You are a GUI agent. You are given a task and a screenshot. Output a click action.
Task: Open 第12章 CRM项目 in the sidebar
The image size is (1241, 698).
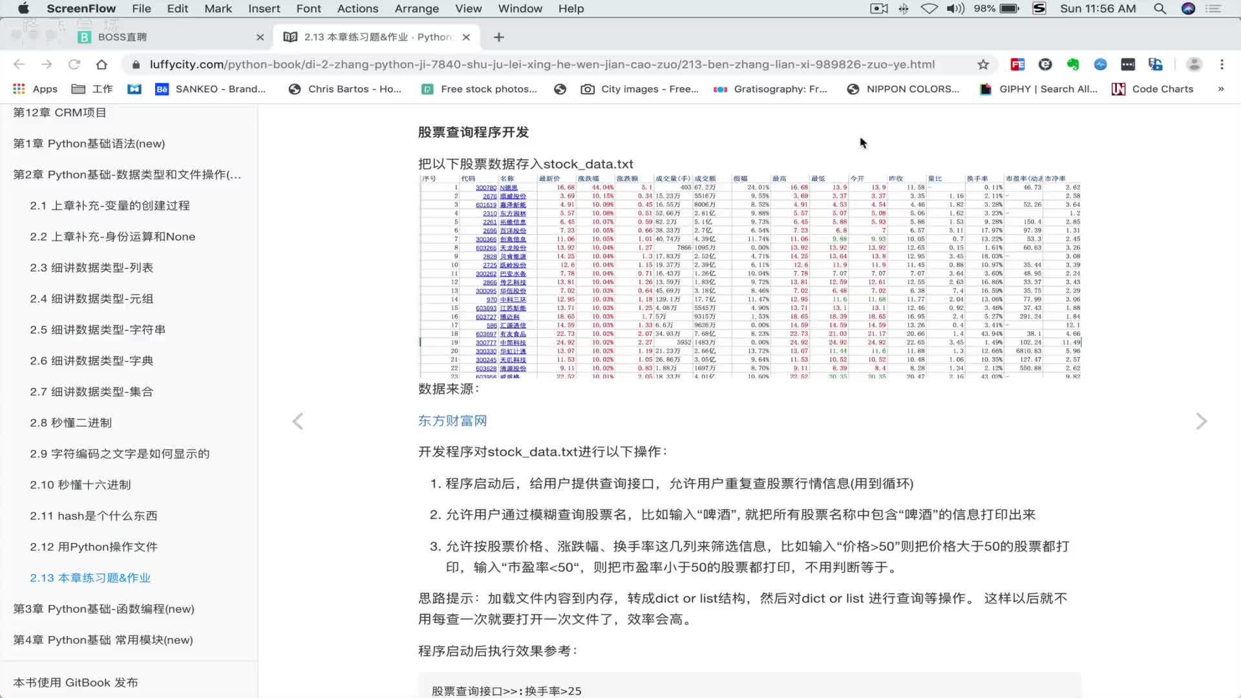click(60, 112)
